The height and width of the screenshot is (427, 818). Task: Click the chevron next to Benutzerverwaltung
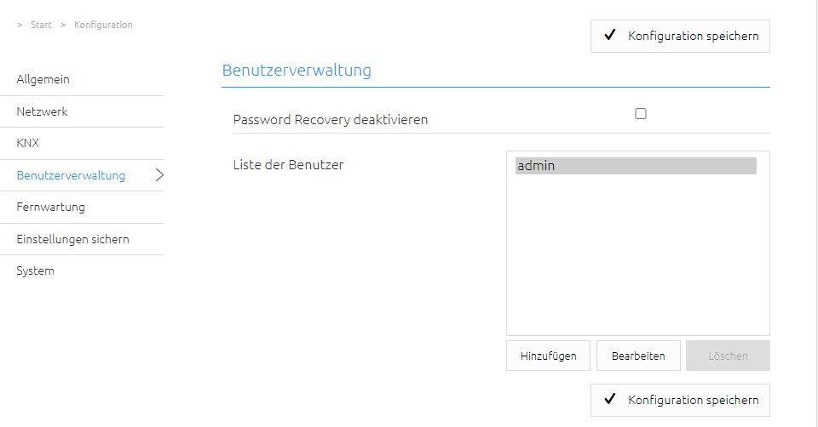(159, 175)
